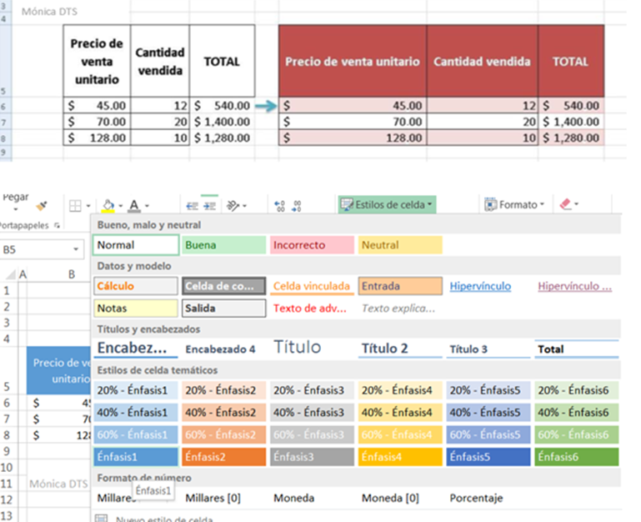Open the Fill Color dropdown arrow

pyautogui.click(x=121, y=206)
